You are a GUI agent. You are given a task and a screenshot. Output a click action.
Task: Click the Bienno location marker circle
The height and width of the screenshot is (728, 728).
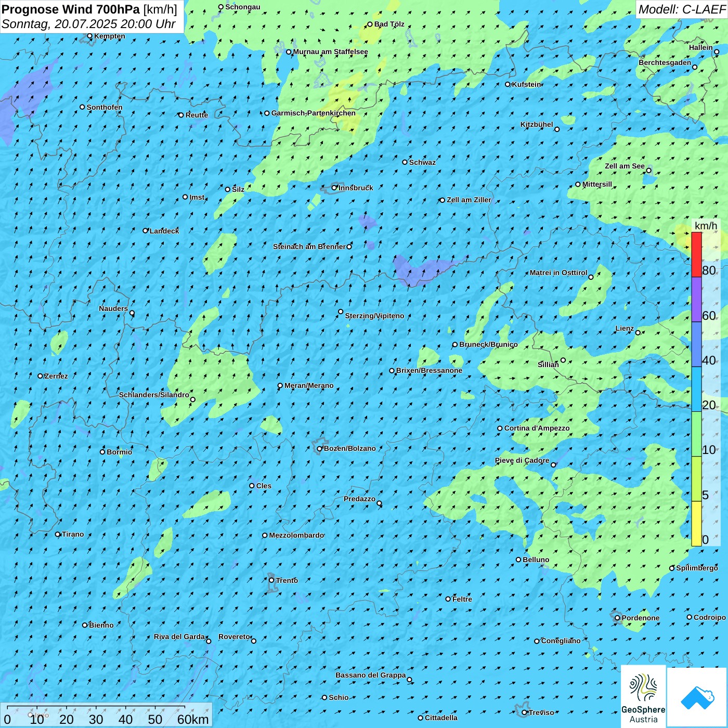pyautogui.click(x=85, y=625)
